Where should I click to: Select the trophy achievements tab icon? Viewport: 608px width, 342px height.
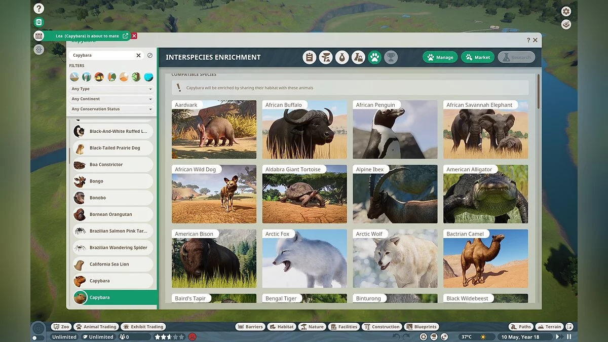coord(392,57)
